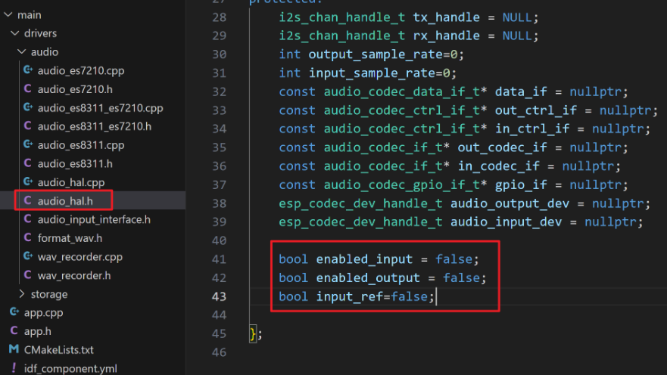
Task: Click C++ icon of wav_recorder.cpp
Action: [x=28, y=256]
